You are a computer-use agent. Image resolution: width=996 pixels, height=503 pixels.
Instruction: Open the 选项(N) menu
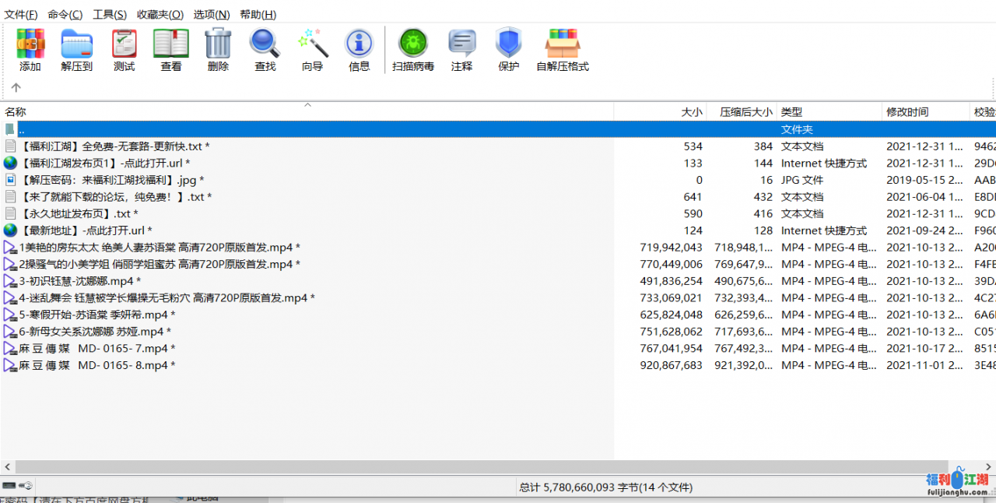click(212, 14)
